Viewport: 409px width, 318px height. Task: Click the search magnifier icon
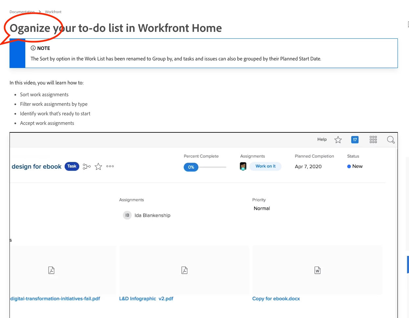point(391,140)
